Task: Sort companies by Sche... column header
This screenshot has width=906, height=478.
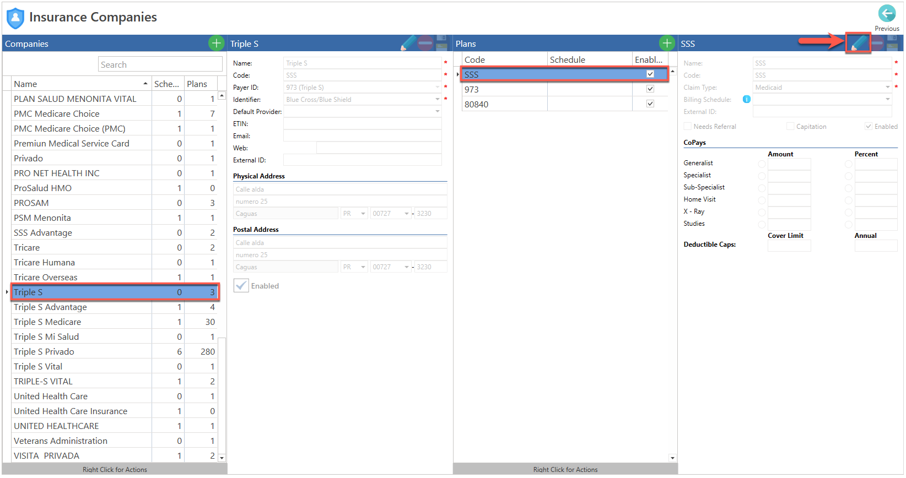Action: (x=168, y=84)
